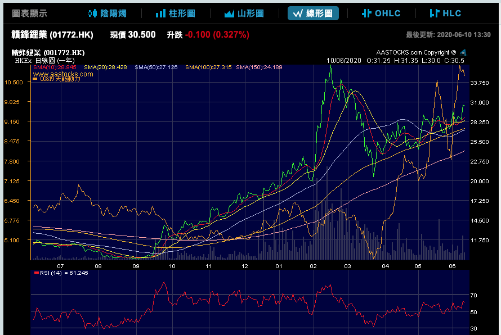
Task: Click the OHLC quote line for 10/06/2020
Action: click(395, 61)
